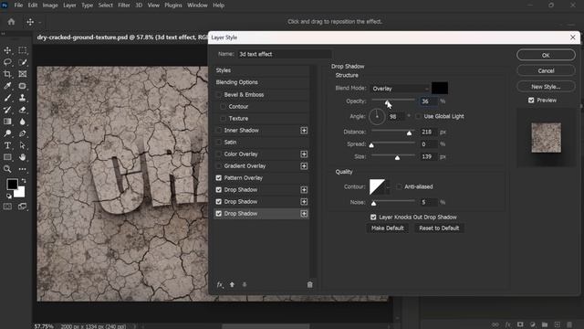The width and height of the screenshot is (584, 329).
Task: Add another Color Overlay with plus button
Action: [304, 154]
